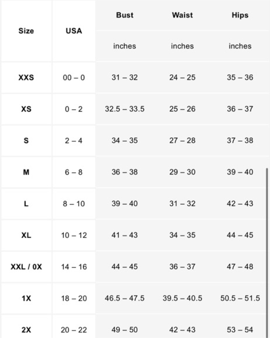This screenshot has height=338, width=270.
Task: Click the Waist column header
Action: point(182,15)
